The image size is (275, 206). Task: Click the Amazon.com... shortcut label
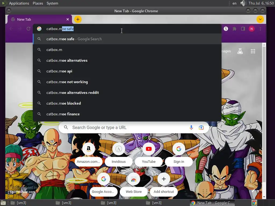(88, 162)
